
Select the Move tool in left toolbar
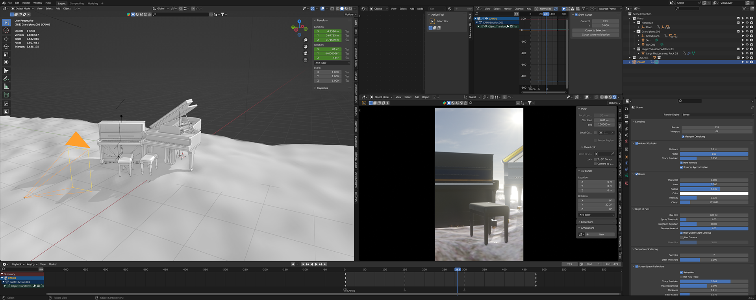coord(6,39)
